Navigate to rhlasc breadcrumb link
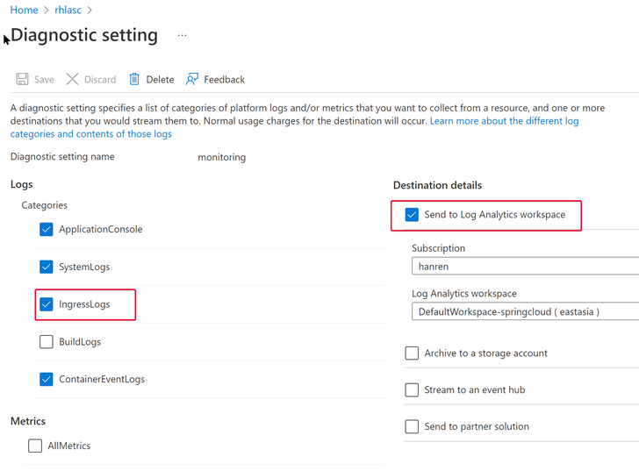This screenshot has width=639, height=471. (68, 11)
